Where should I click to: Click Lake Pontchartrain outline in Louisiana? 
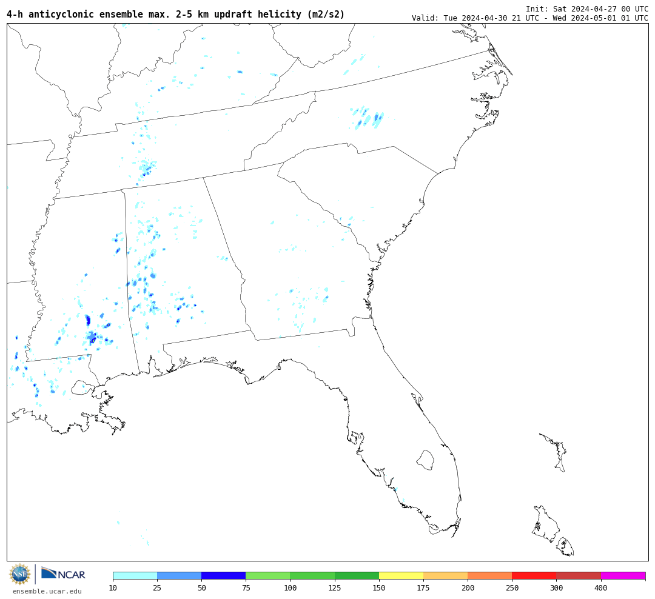point(82,387)
